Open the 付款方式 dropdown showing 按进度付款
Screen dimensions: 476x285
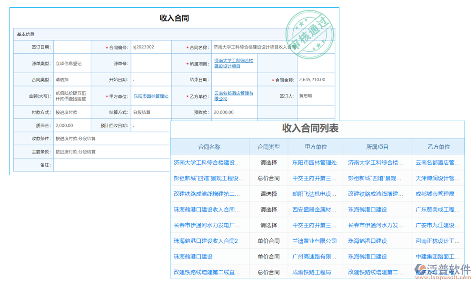coord(71,112)
